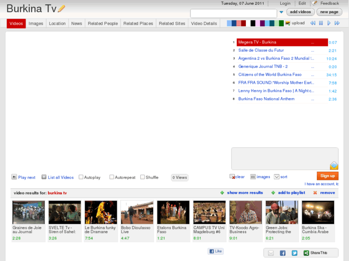Click red X beside remove
Image resolution: width=349 pixels, height=261 pixels.
click(x=315, y=193)
